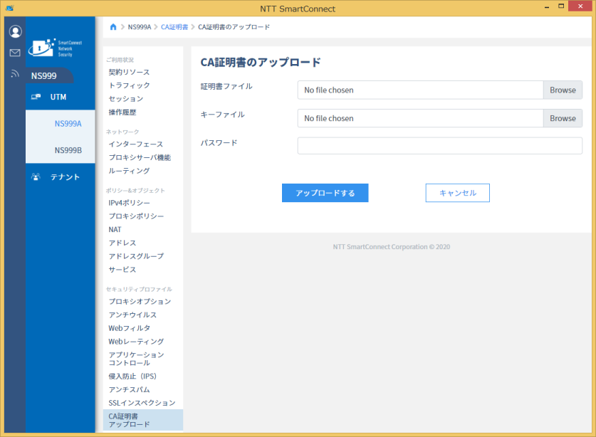Image resolution: width=596 pixels, height=437 pixels.
Task: Open アドレスグループ page
Action: pyautogui.click(x=136, y=256)
